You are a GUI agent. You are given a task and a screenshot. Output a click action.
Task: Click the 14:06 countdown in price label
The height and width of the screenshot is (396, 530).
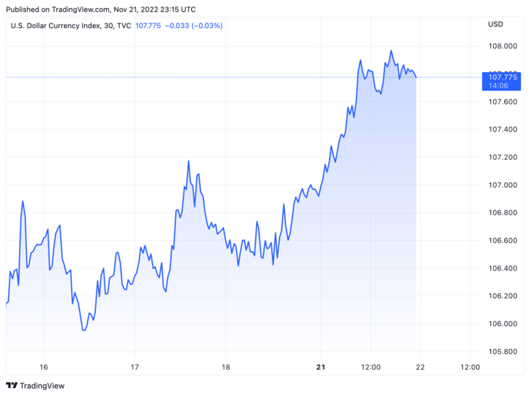point(498,86)
